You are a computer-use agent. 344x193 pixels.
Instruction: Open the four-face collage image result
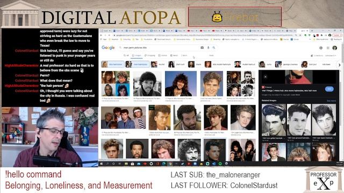116,84
